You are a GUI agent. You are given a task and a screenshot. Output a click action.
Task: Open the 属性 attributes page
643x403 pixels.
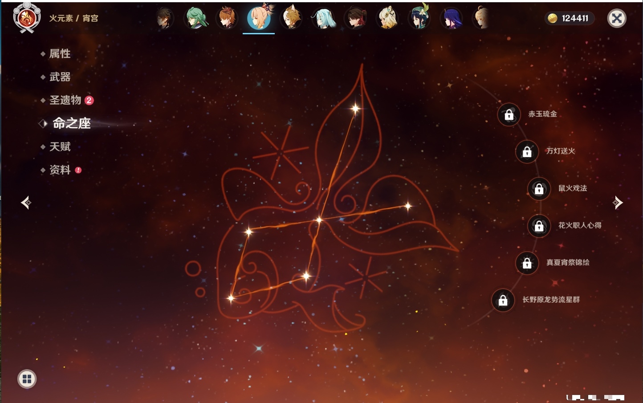point(60,54)
